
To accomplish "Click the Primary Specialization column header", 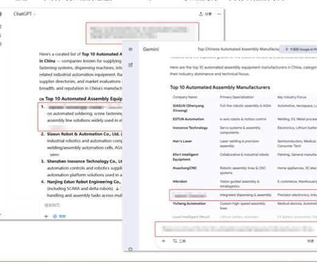I will tap(237, 97).
